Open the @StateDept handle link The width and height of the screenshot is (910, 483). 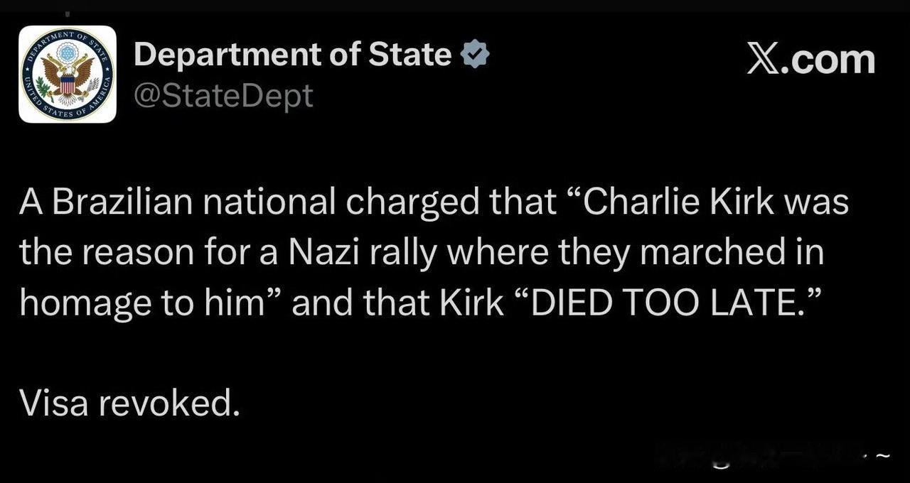coord(223,94)
